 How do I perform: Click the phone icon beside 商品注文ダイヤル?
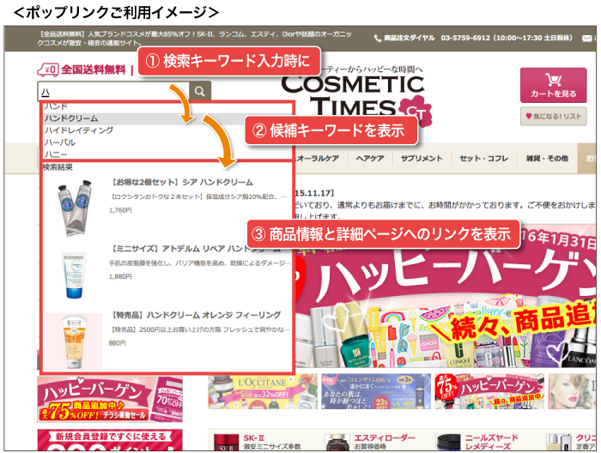378,39
